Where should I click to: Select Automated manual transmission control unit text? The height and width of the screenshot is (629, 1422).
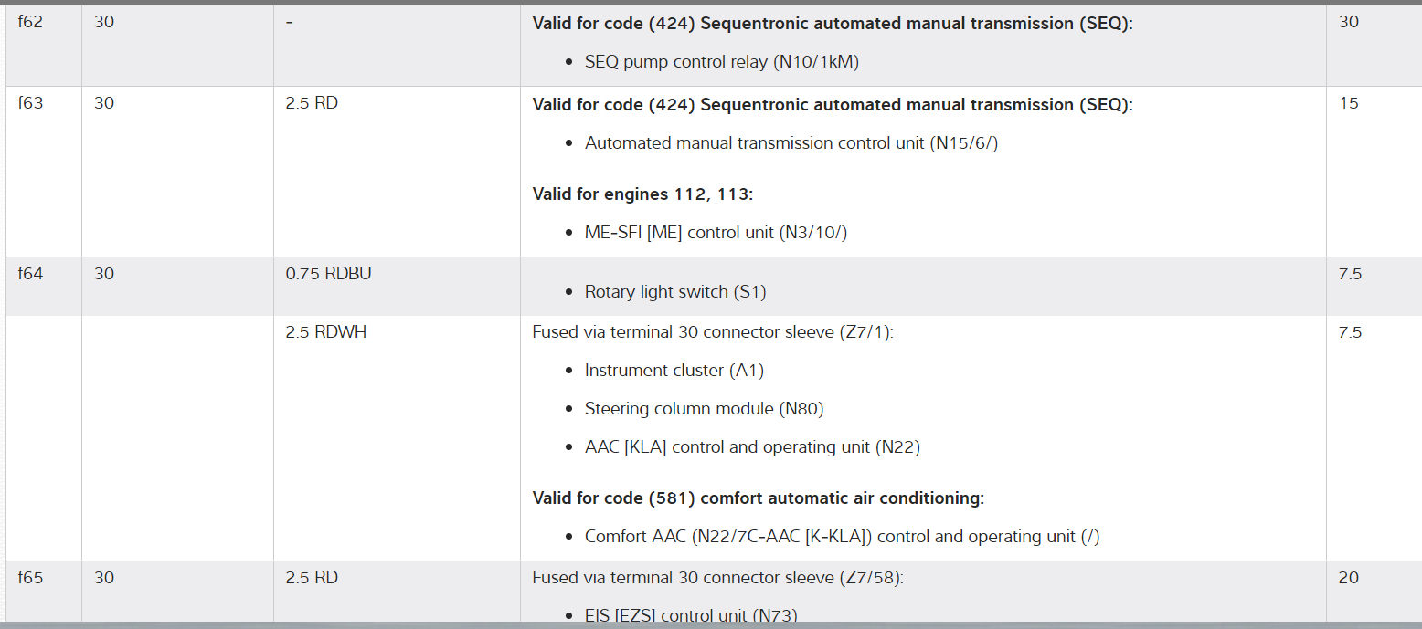coord(791,143)
